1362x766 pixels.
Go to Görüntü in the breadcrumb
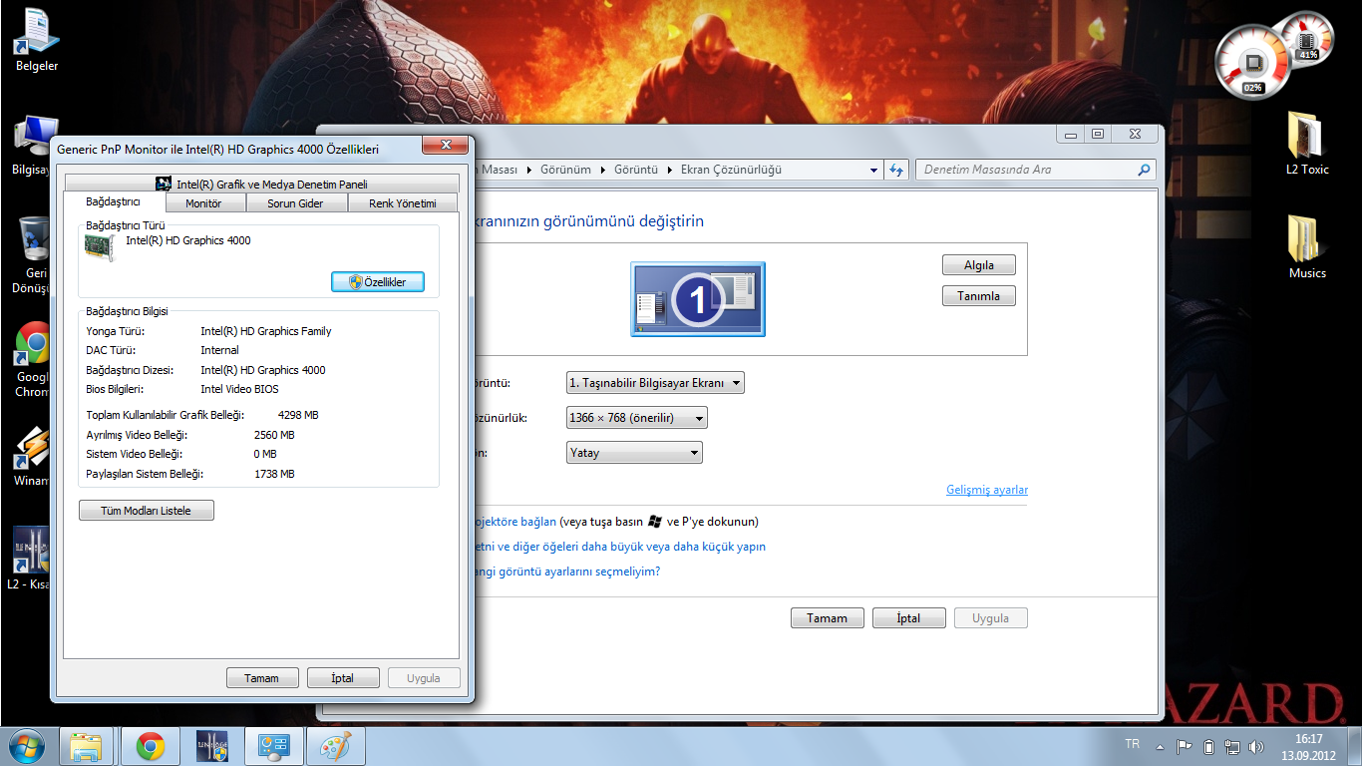pyautogui.click(x=636, y=171)
